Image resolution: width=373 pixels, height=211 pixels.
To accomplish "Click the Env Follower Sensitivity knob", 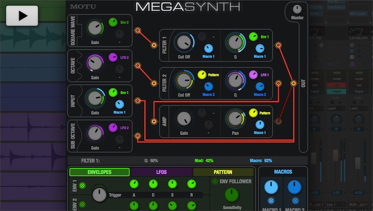I will tap(232, 194).
